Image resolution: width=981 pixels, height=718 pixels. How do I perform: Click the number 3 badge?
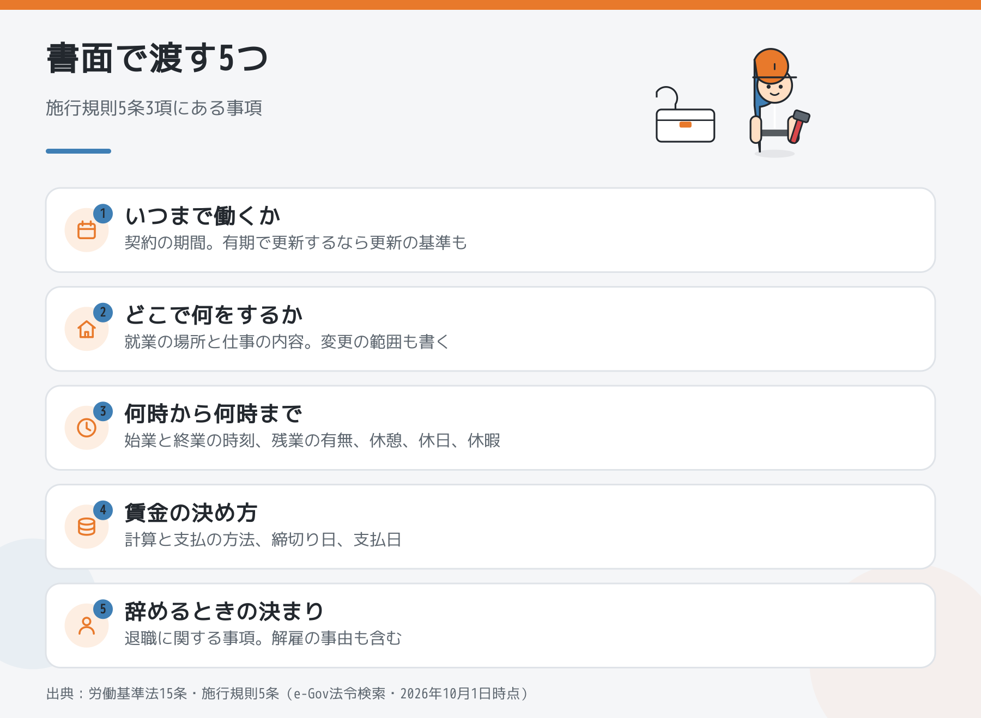point(103,411)
